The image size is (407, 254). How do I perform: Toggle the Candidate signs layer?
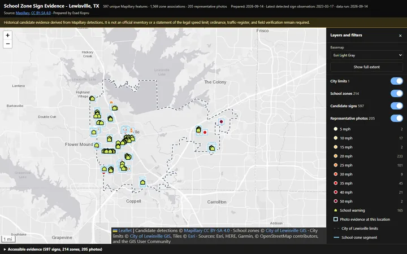click(x=397, y=106)
